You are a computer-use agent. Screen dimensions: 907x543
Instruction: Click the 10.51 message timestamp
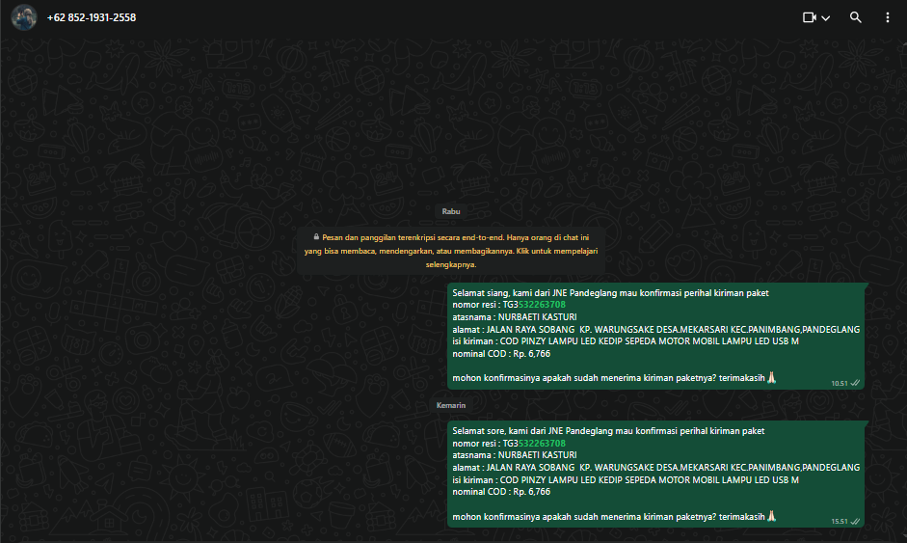[x=840, y=383]
